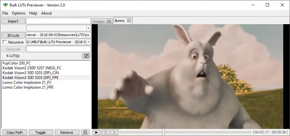290x136 pixels.
Task: Click the export icon next to Remove
Action: click(85, 132)
